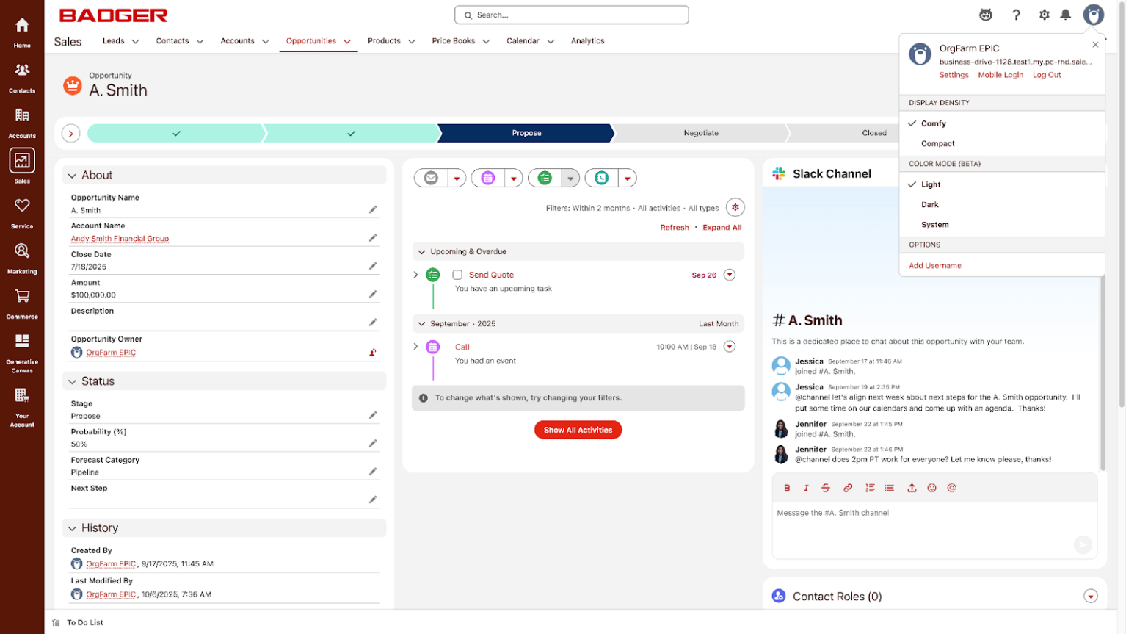The height and width of the screenshot is (634, 1126).
Task: Apply bold formatting in the Slack message box
Action: click(x=787, y=488)
